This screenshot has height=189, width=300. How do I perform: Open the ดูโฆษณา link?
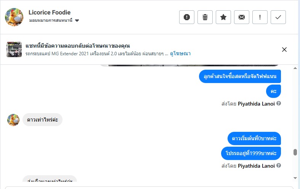click(x=180, y=54)
